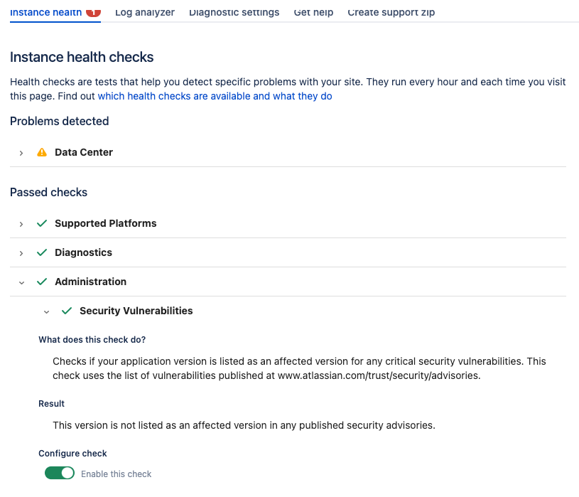Switch to the Log analyzer tab
579x497 pixels.
(145, 12)
